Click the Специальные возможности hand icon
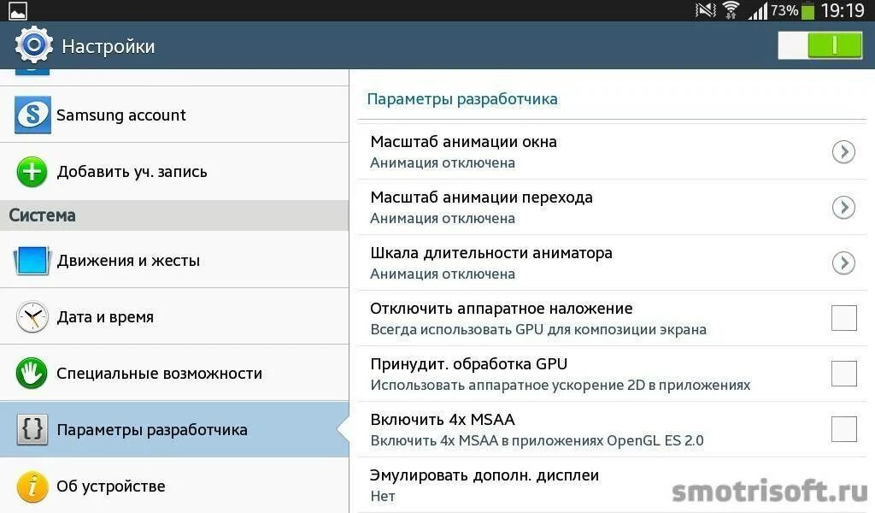The height and width of the screenshot is (513, 875). click(31, 373)
